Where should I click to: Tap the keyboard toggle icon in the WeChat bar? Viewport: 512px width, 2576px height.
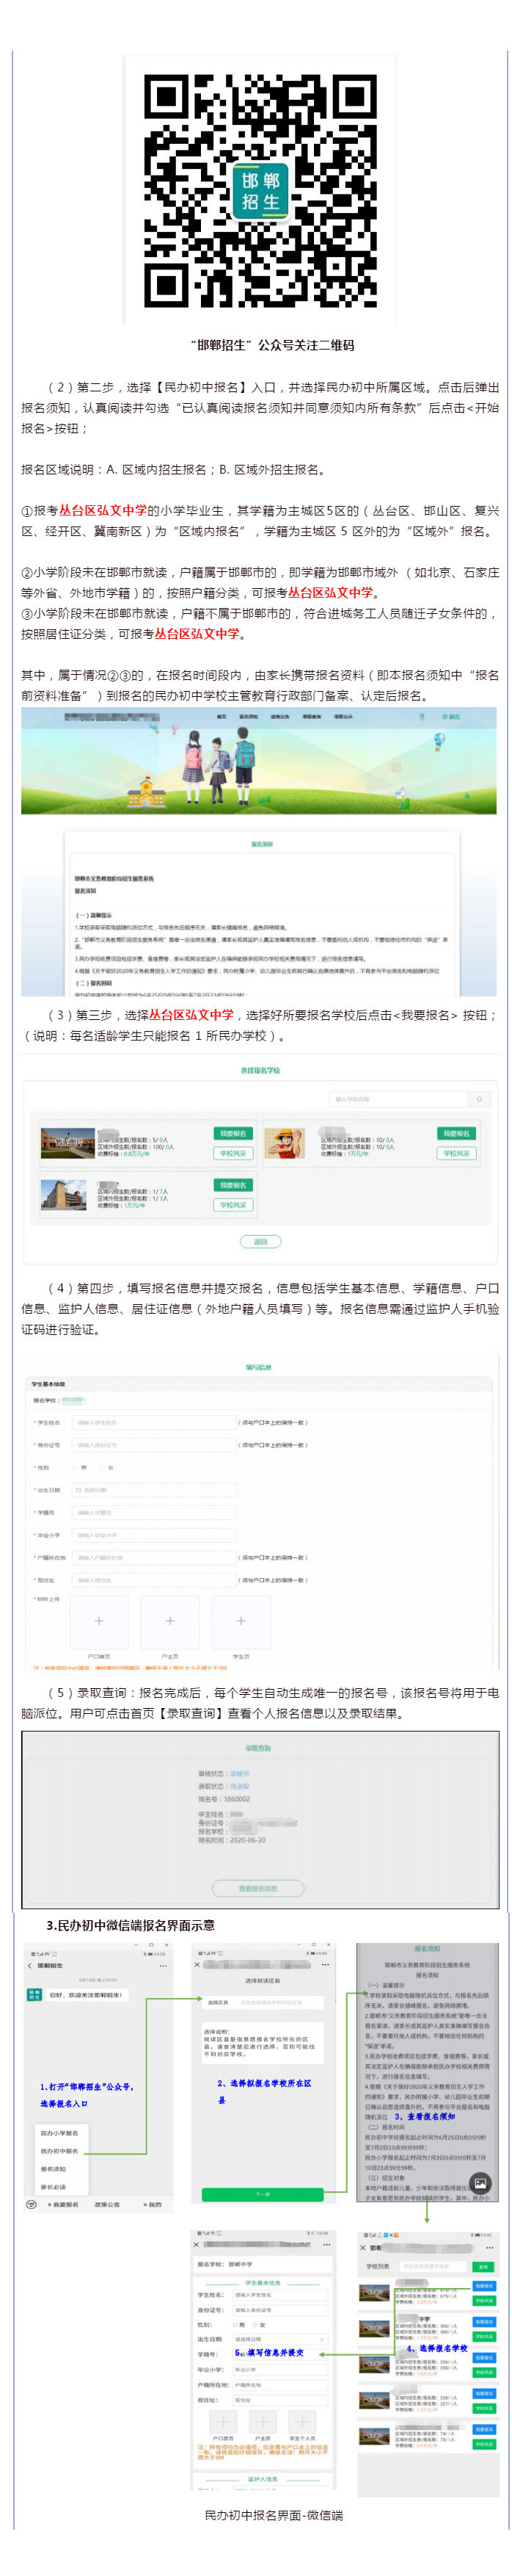(31, 2204)
